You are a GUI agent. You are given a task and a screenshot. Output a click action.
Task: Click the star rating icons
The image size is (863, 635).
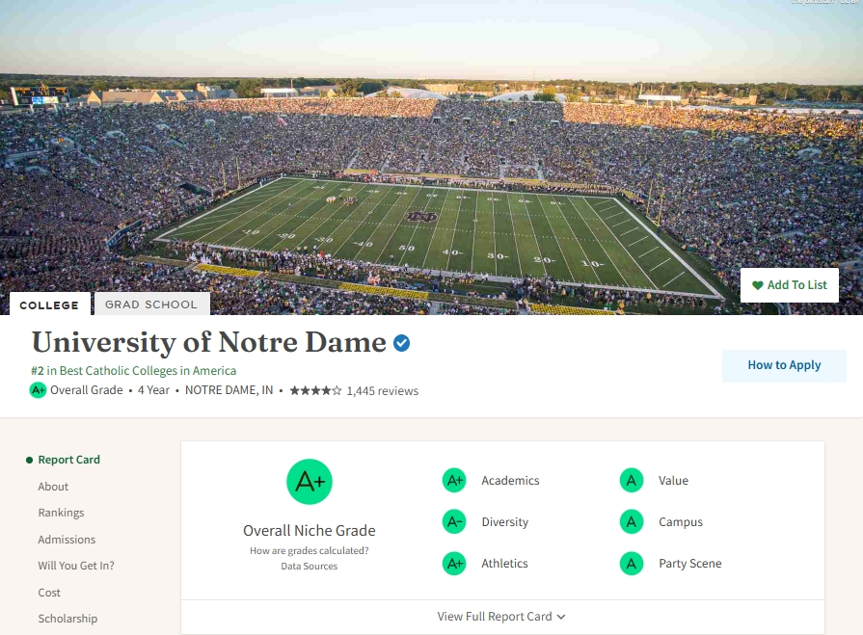[315, 391]
